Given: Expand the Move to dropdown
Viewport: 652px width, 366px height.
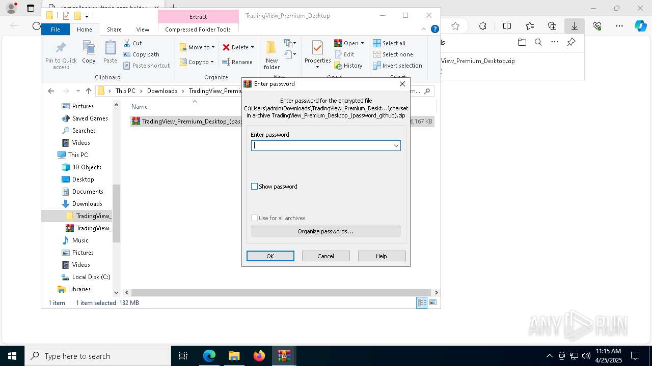Looking at the screenshot, I should pos(213,47).
